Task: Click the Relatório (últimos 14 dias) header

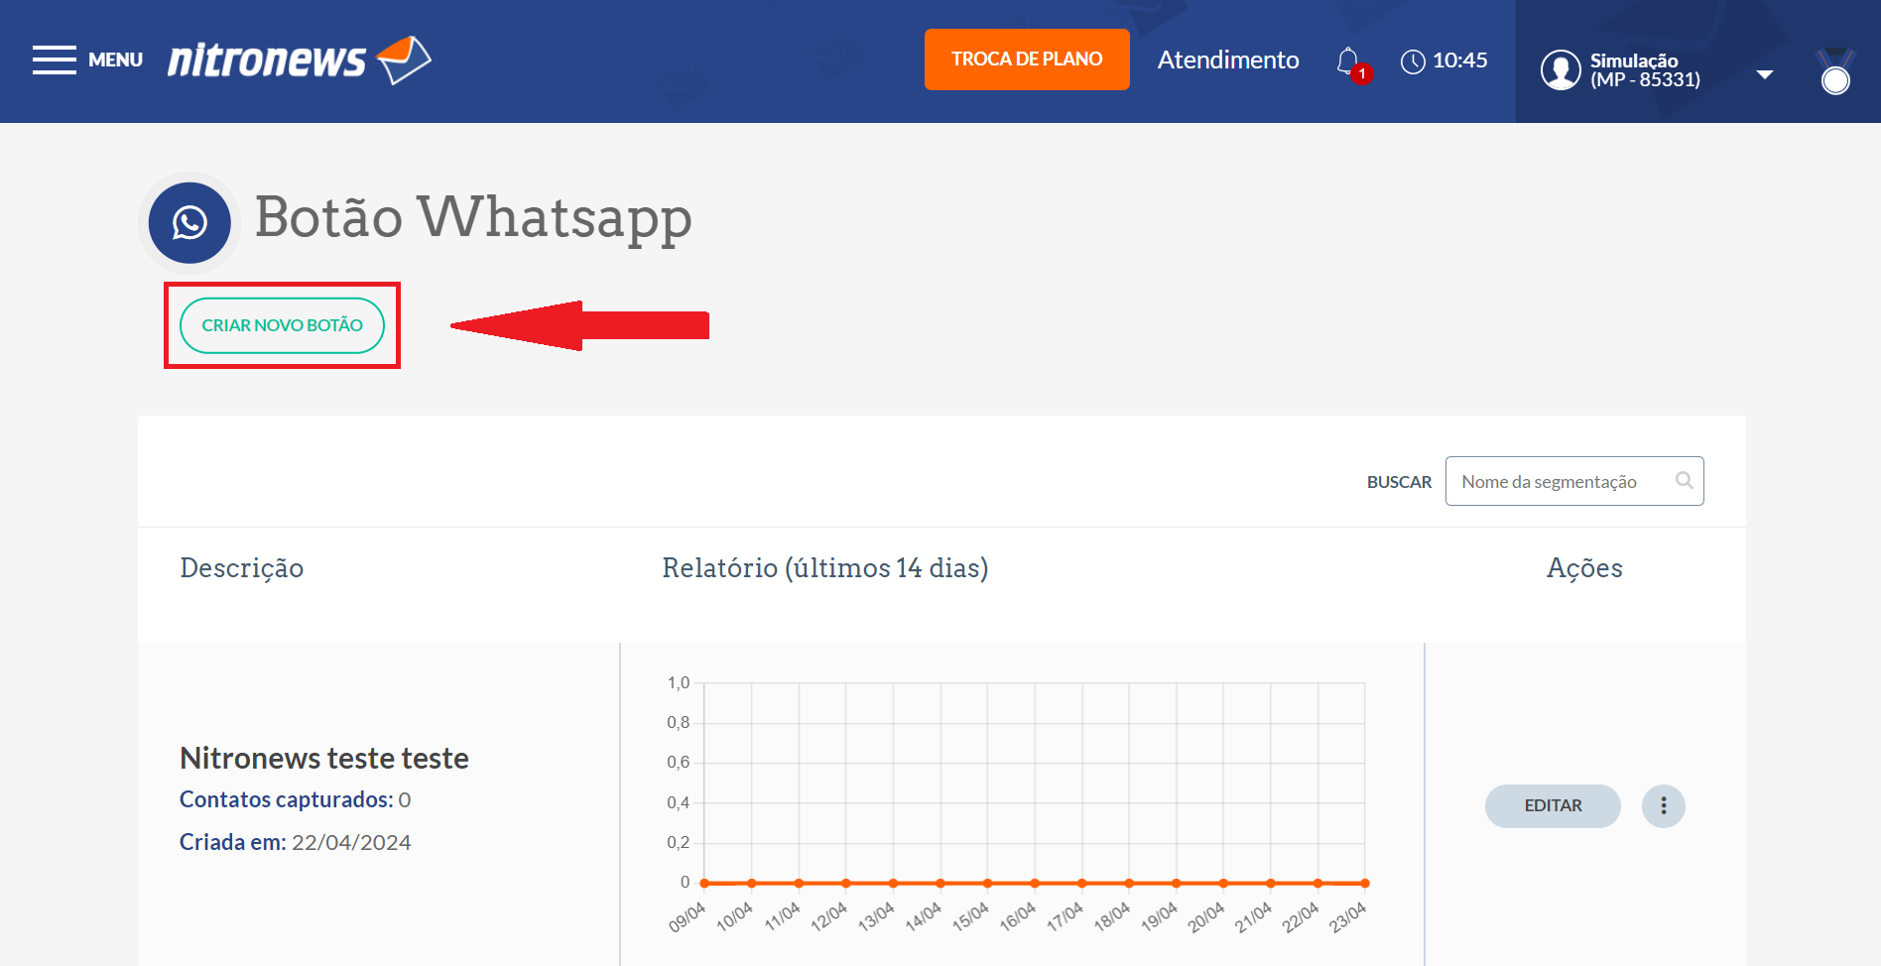Action: pyautogui.click(x=825, y=568)
